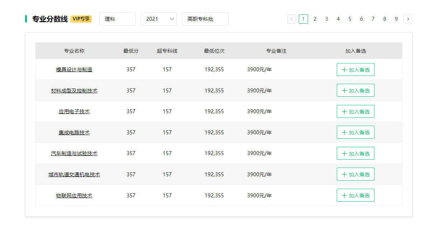Go to the next page arrow
The height and width of the screenshot is (226, 434).
(408, 19)
